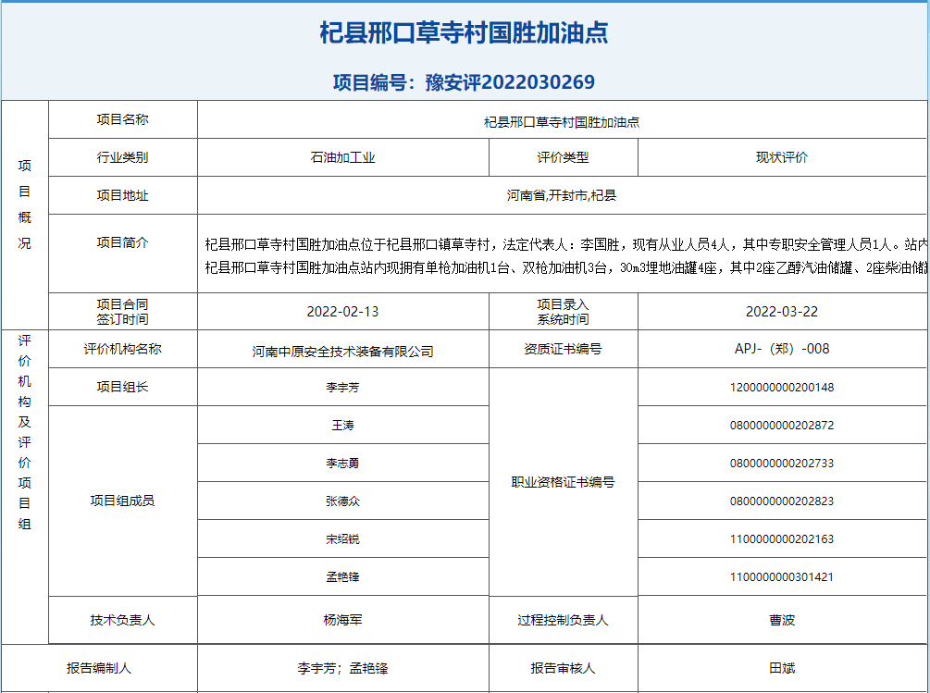
Task: Click the 项目简介 label
Action: (x=123, y=243)
